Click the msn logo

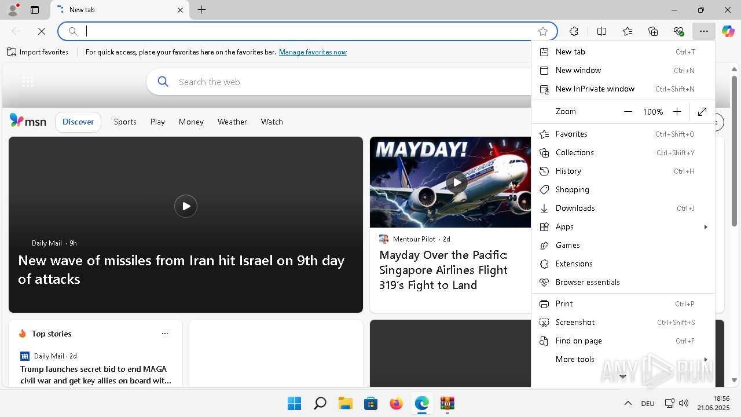[28, 120]
